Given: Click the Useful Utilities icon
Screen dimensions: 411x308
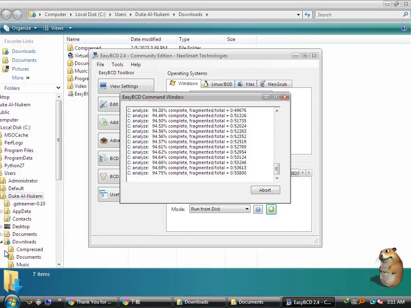Looking at the screenshot, I should (104, 195).
